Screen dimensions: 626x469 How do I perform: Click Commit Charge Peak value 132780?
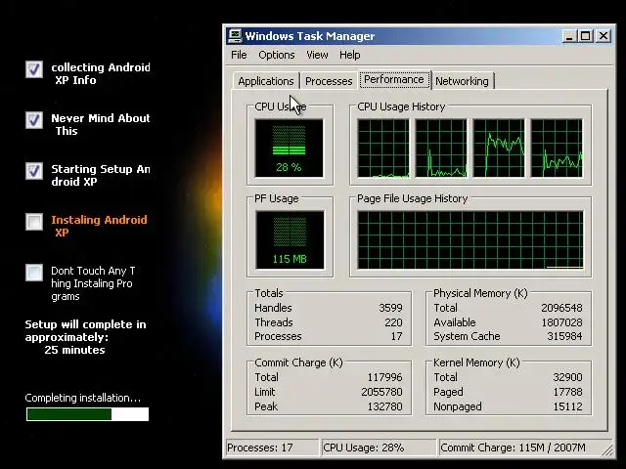pyautogui.click(x=384, y=406)
